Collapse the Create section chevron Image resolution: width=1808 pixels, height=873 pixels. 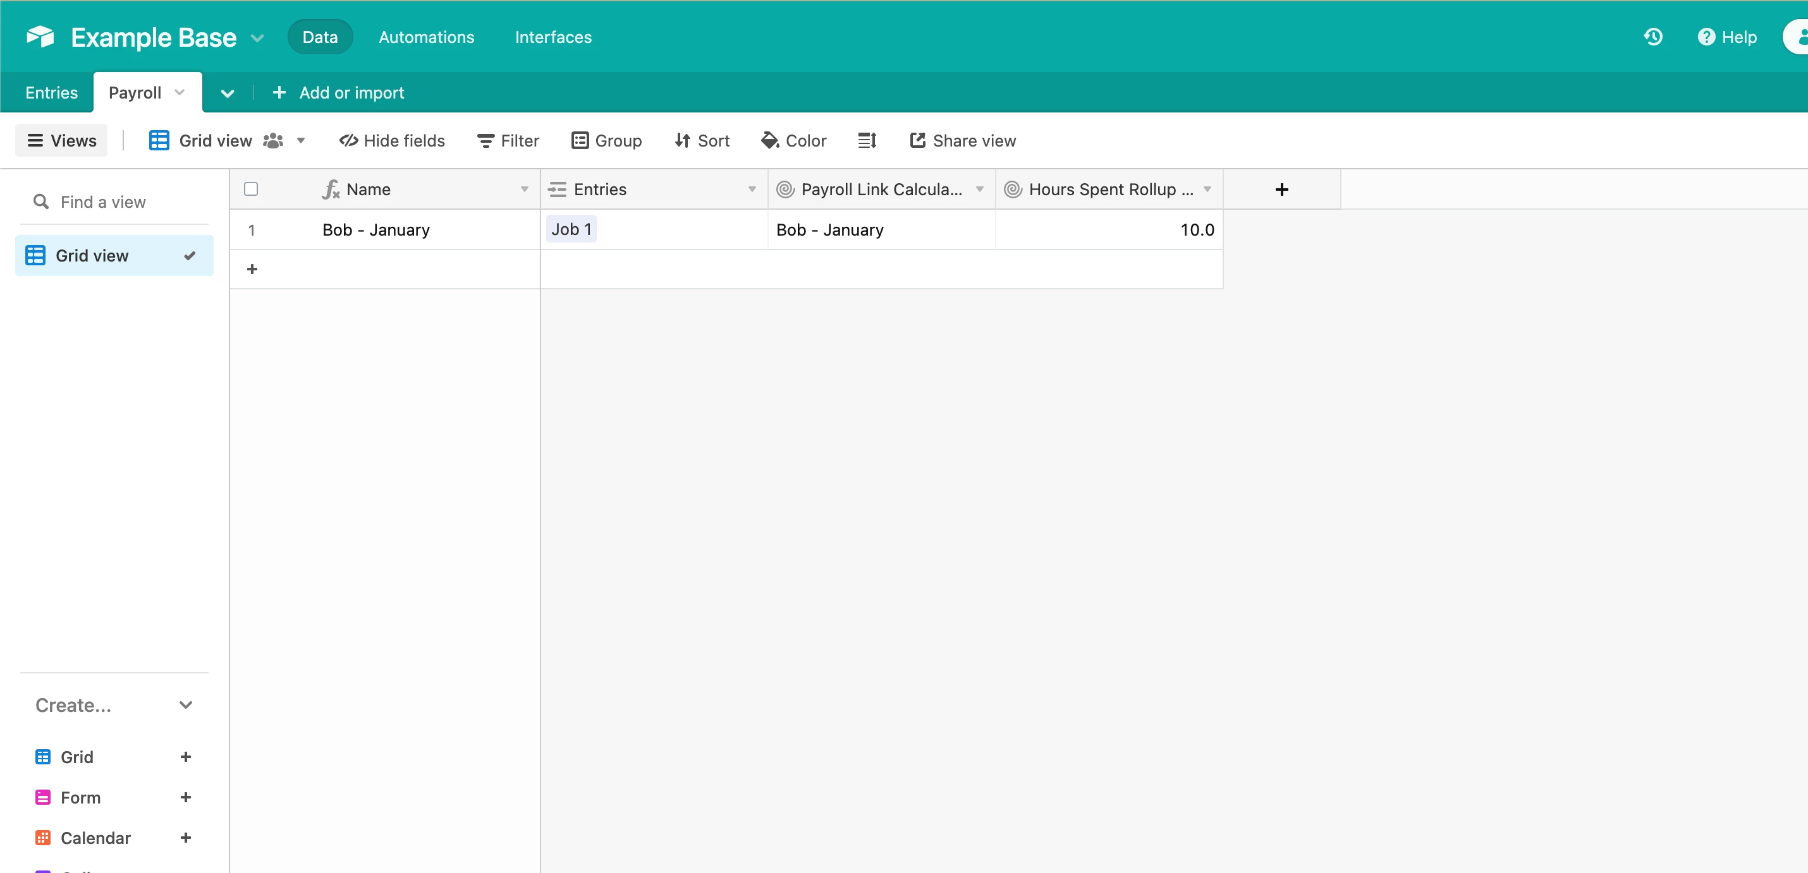[x=185, y=706]
